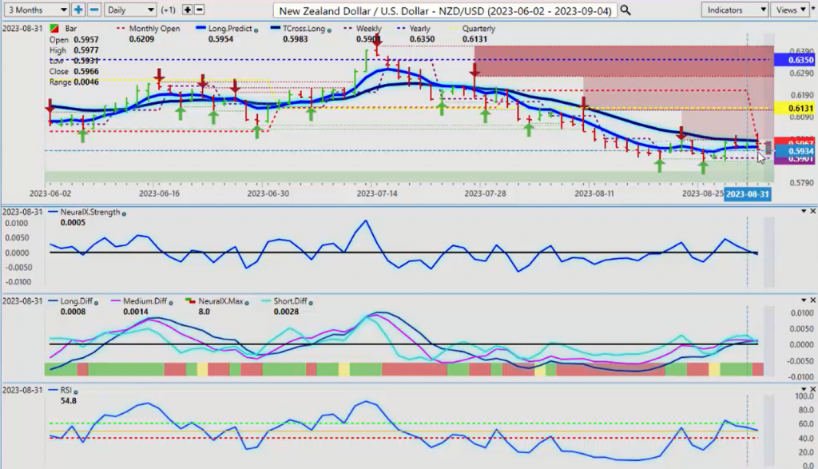Click the NeuralX.Strength indicator label

90,213
